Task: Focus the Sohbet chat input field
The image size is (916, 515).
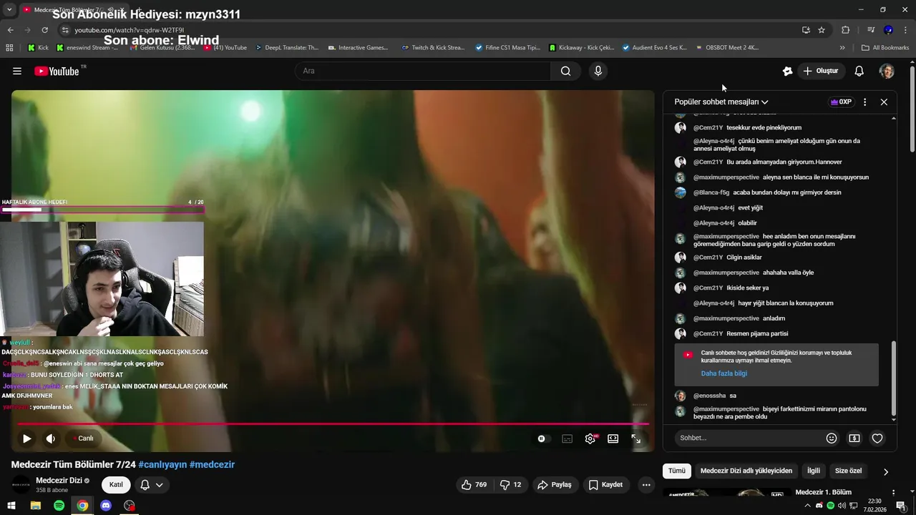Action: click(749, 438)
